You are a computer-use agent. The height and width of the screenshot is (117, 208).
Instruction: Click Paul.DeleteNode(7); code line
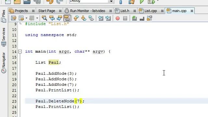(x=60, y=101)
